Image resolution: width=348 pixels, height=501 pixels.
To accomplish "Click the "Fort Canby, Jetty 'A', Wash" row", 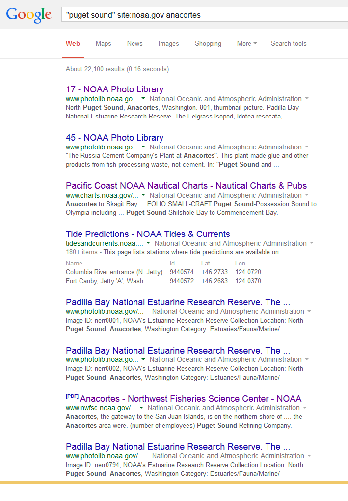I will (163, 281).
